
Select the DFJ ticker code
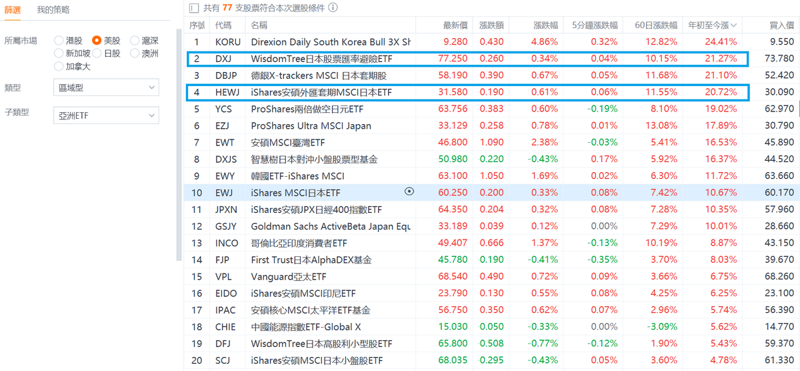(x=223, y=344)
